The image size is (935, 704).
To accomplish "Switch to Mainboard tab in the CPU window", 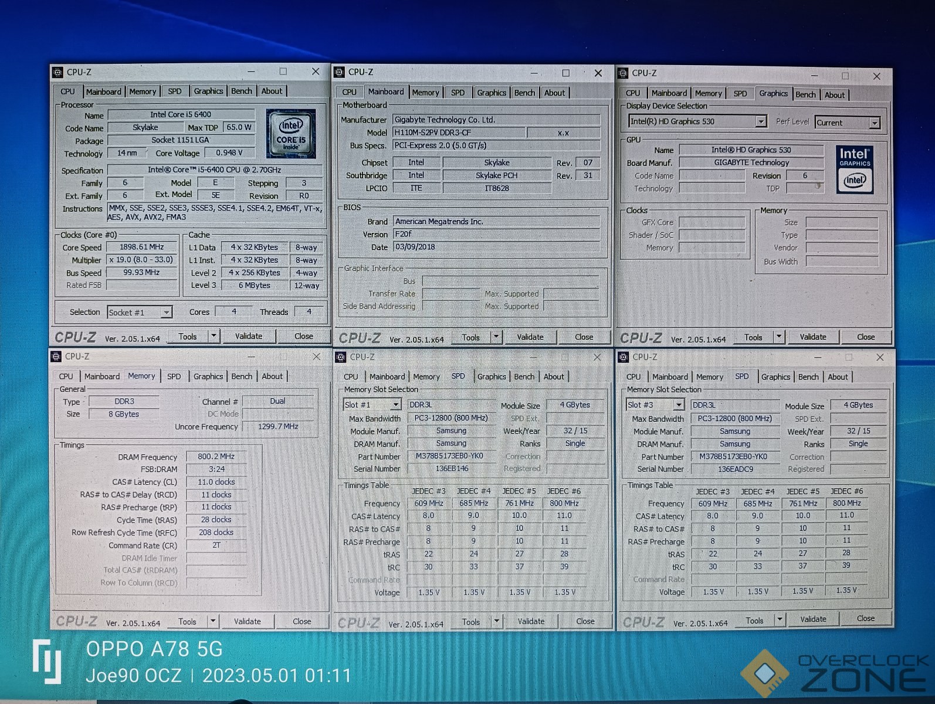I will pos(103,92).
